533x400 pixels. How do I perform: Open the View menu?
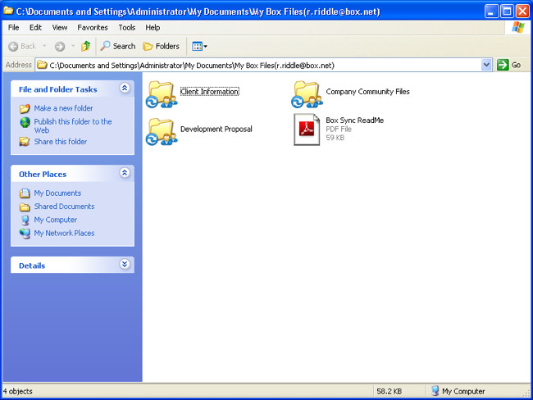(x=60, y=28)
